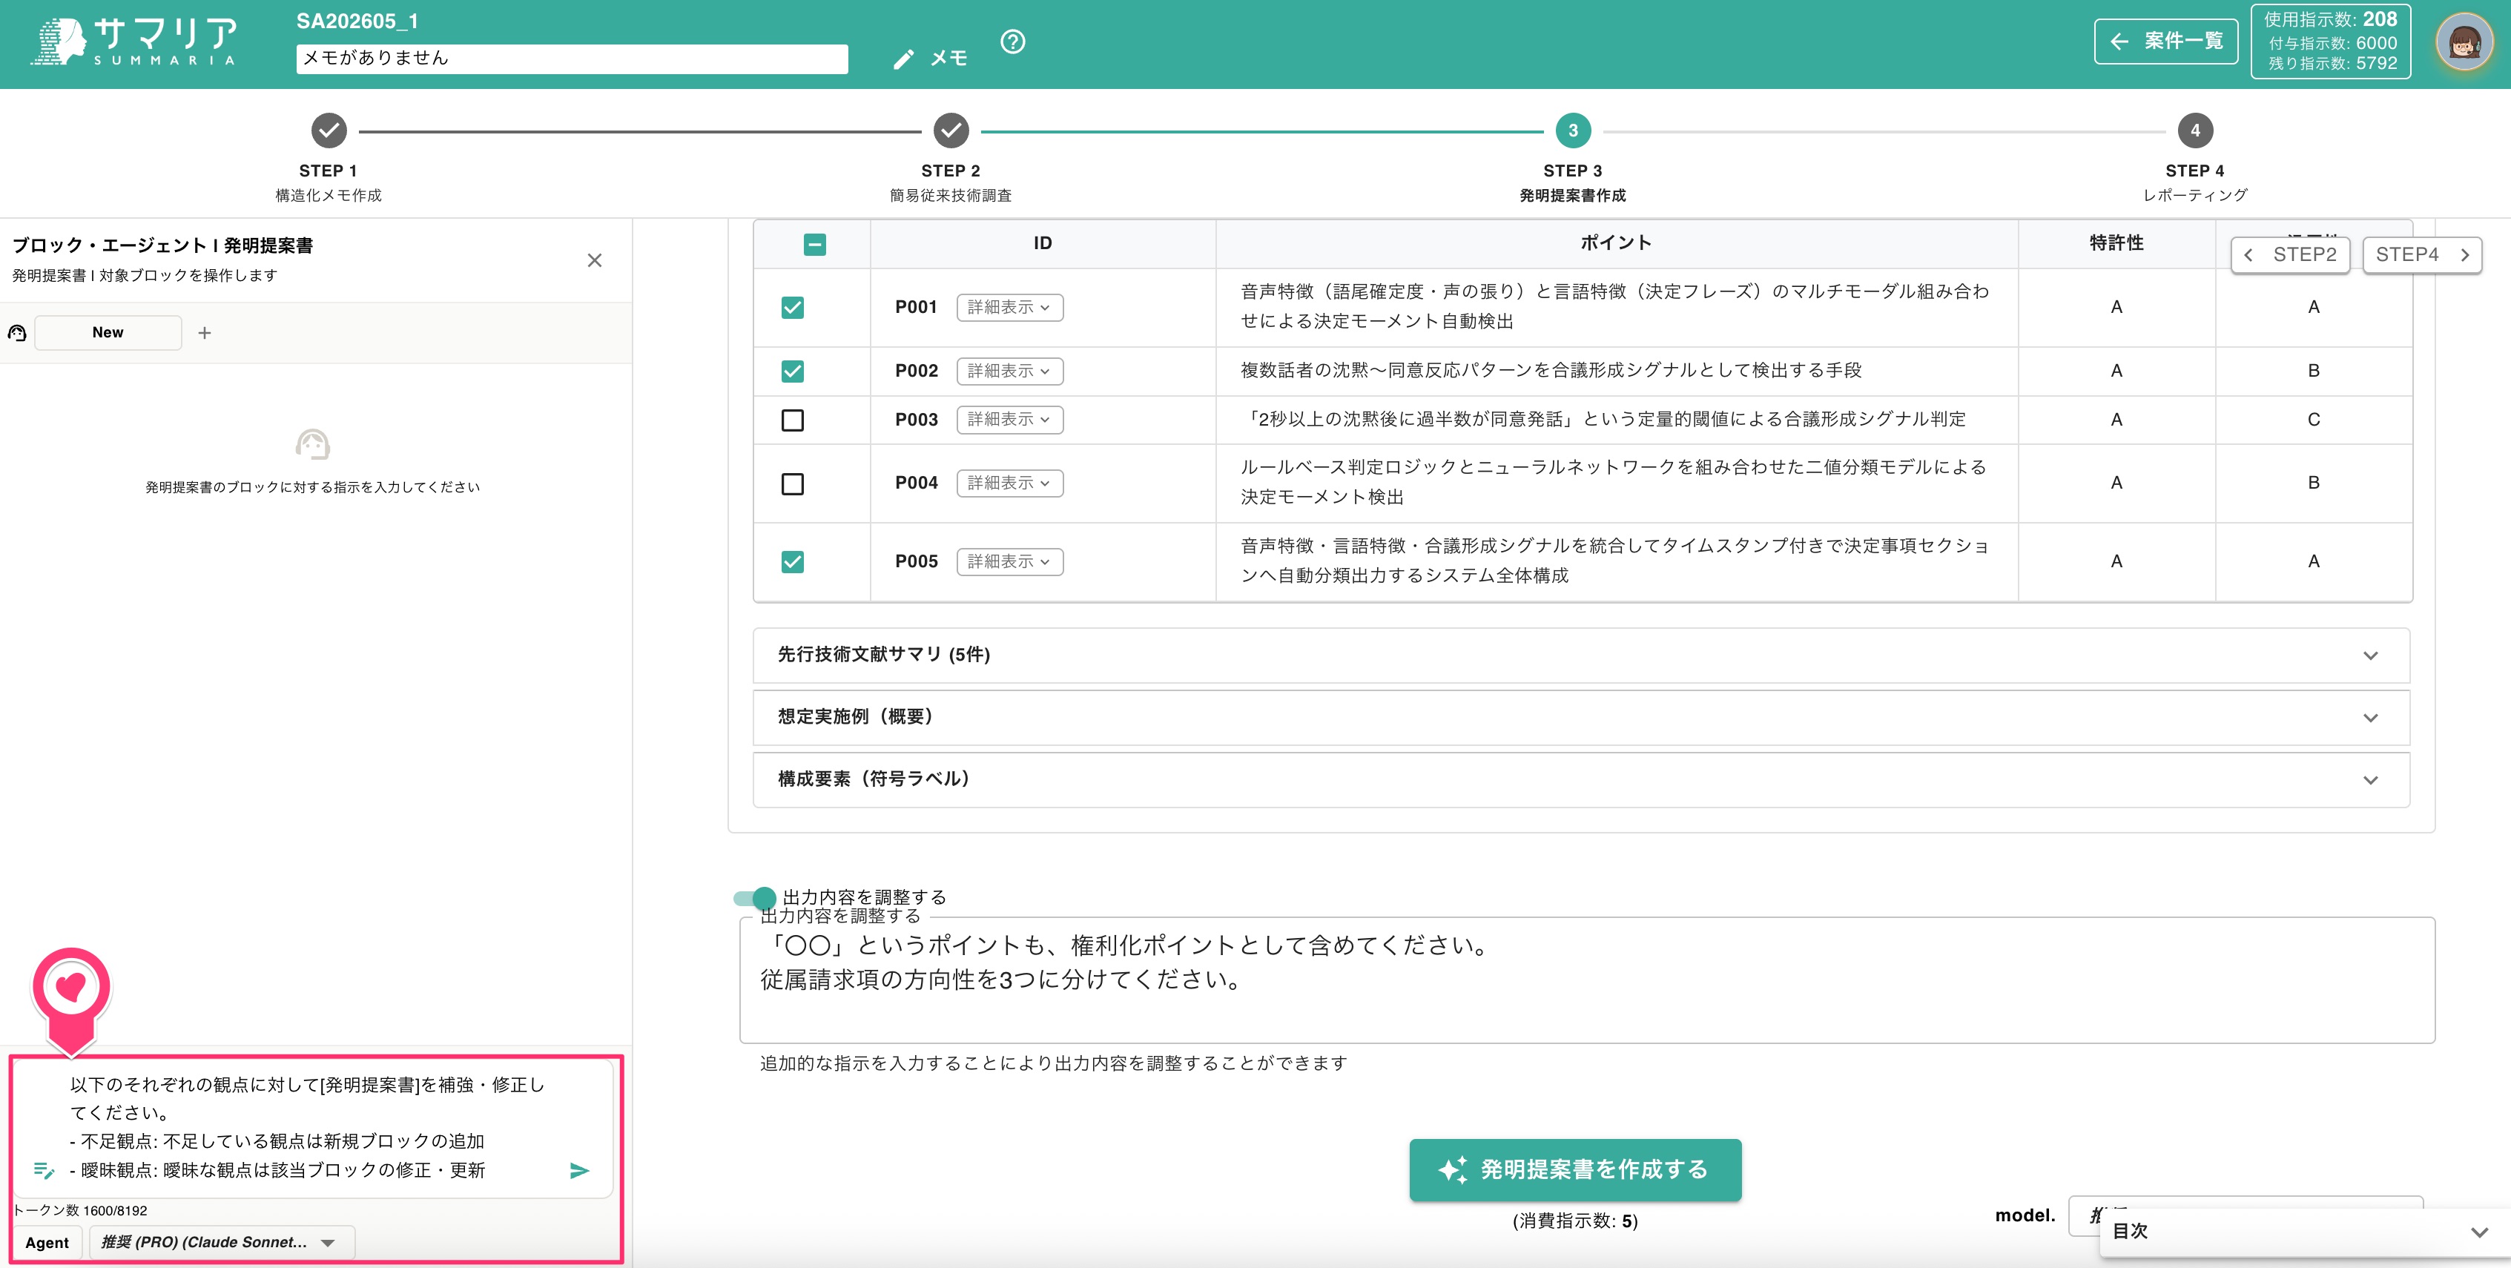Click the output adjustment text area
This screenshot has height=1268, width=2511.
1587,980
